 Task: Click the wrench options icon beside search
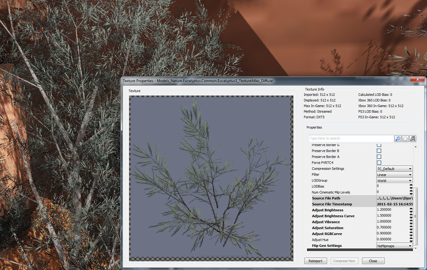pos(413,138)
